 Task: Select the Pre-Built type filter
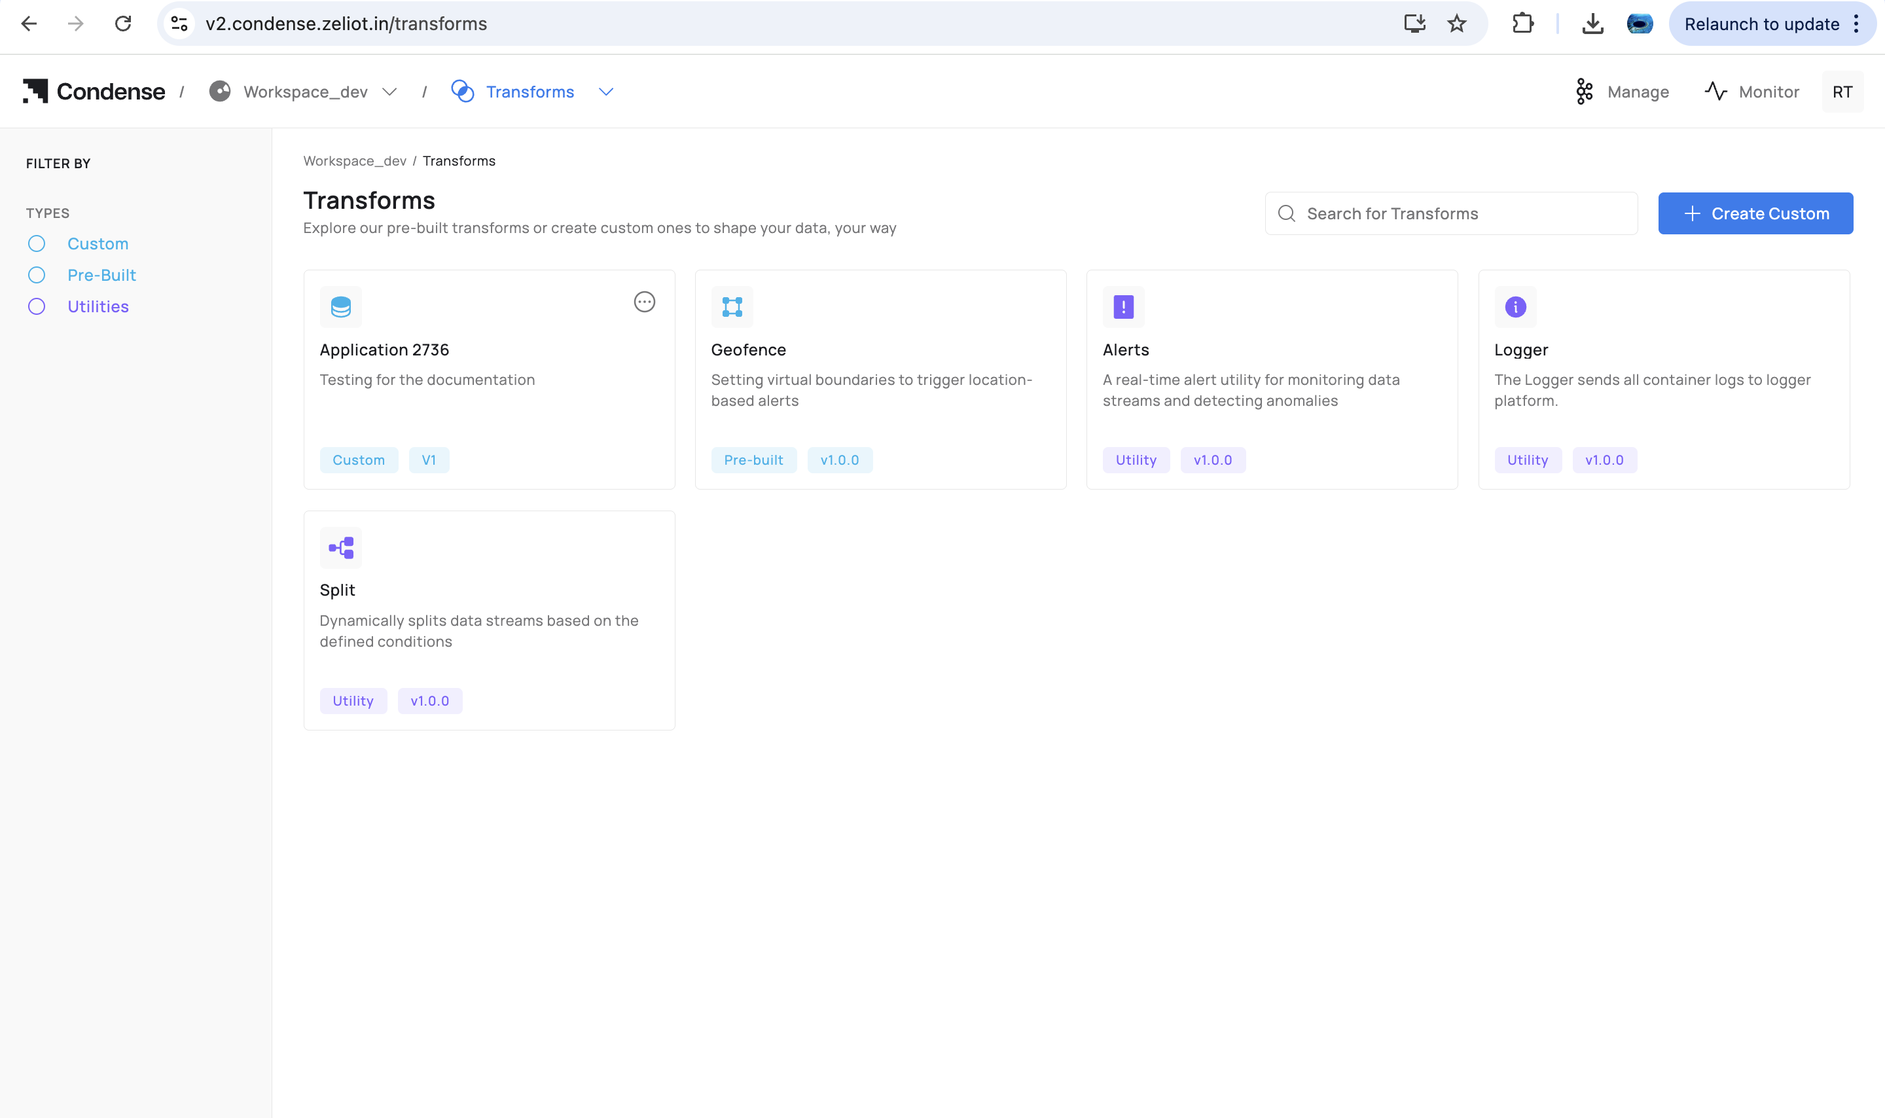36,275
